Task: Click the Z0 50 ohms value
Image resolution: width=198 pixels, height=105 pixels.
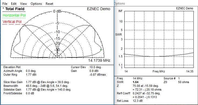Action: tap(183, 82)
